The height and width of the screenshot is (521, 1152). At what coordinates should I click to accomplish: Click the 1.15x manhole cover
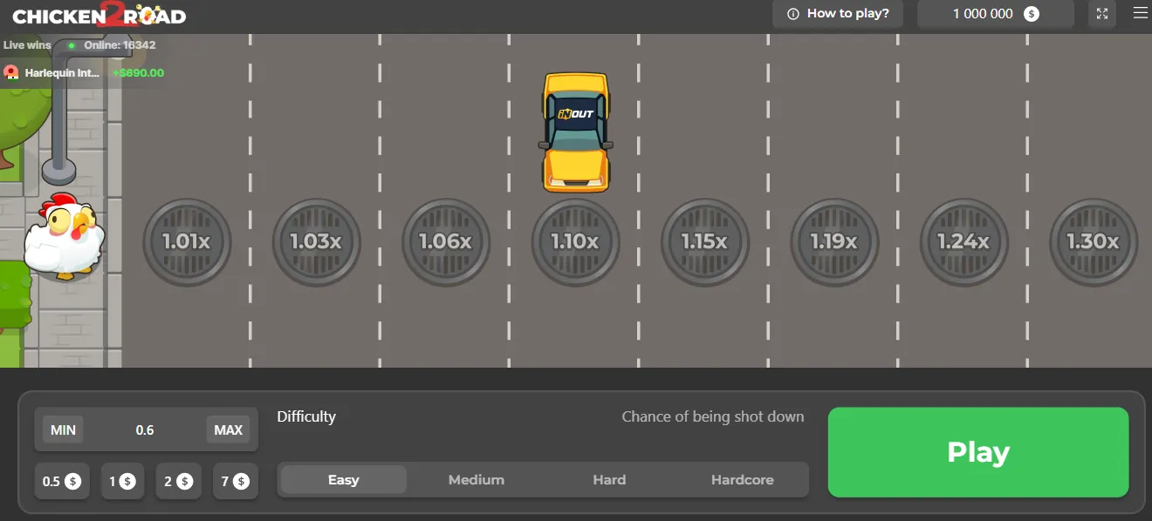click(x=704, y=242)
